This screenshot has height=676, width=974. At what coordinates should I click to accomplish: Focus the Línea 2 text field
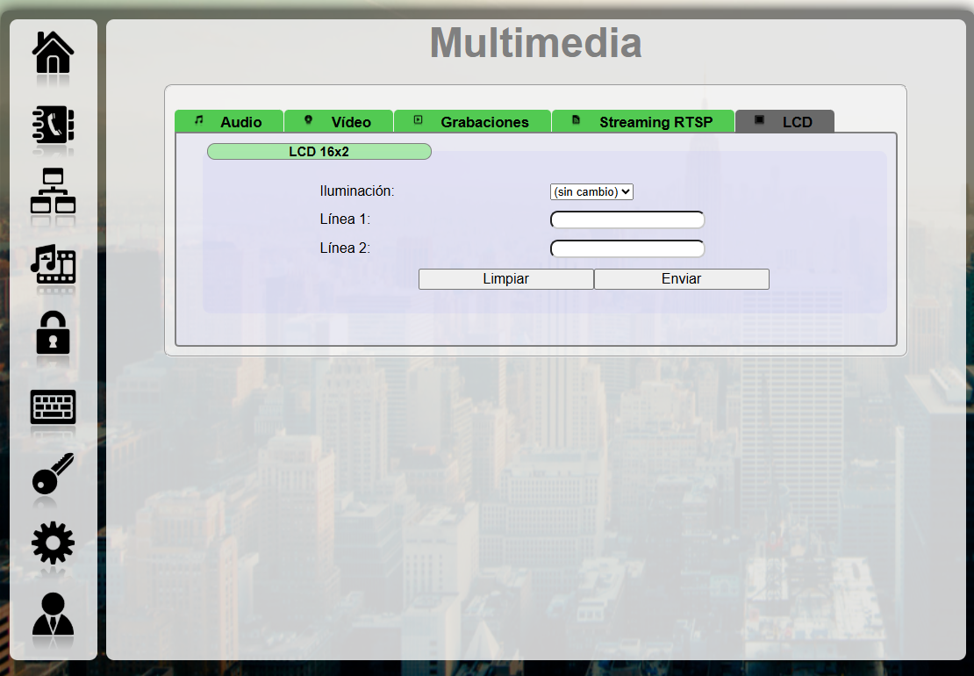coord(627,249)
